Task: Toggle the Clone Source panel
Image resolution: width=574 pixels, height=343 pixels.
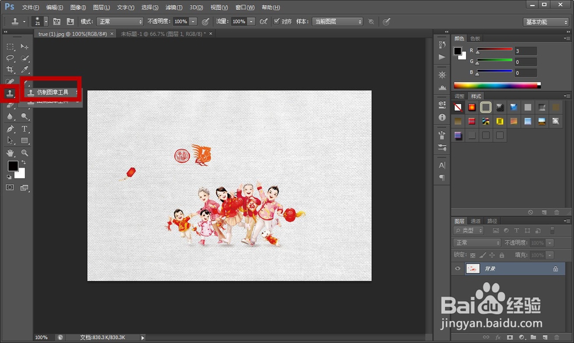Action: coord(70,22)
